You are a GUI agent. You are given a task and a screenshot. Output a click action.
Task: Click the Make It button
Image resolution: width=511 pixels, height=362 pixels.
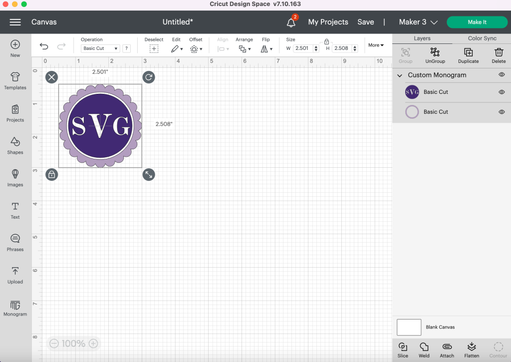pos(477,22)
